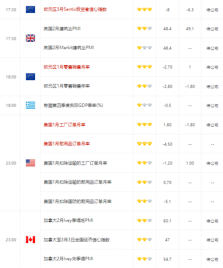Click the Greece flag icon
223x268 pixels.
[x=30, y=105]
